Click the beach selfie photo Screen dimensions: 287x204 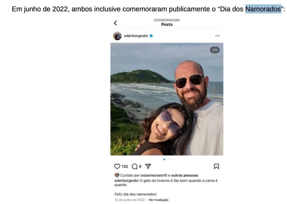167,99
